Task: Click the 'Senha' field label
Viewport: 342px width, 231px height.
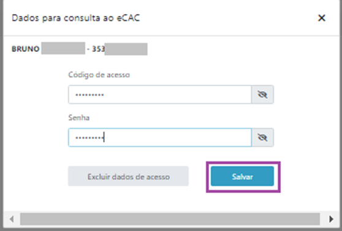Action: 78,118
